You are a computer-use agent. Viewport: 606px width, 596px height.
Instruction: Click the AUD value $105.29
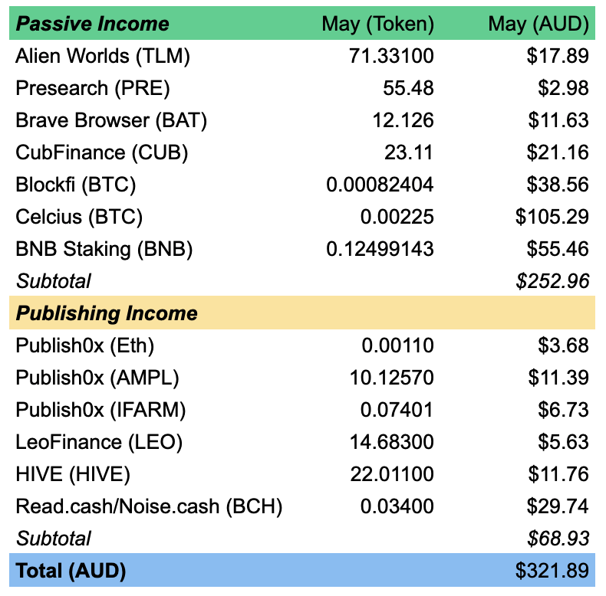pos(552,217)
